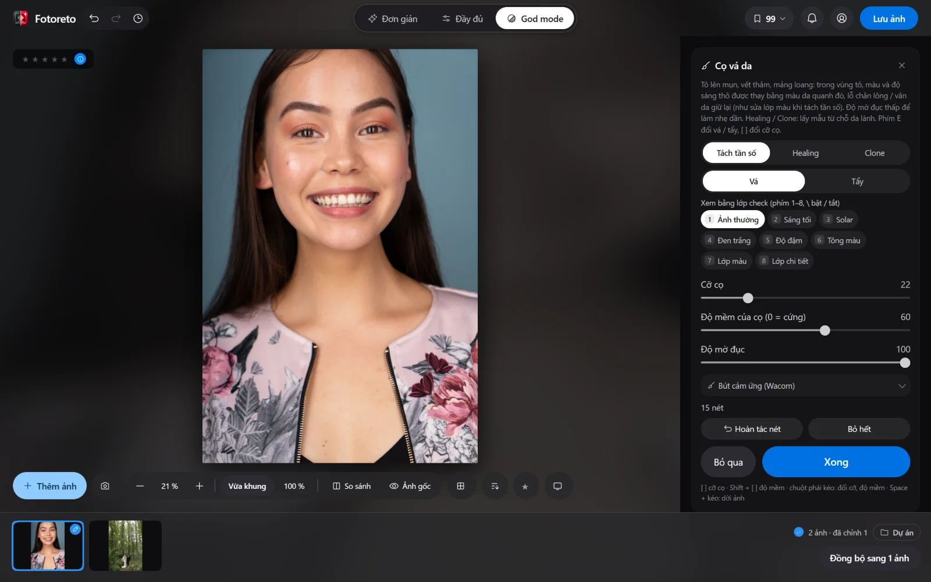Toggle Ảnh gốc eye view
Viewport: 931px width, 582px height.
pos(410,486)
